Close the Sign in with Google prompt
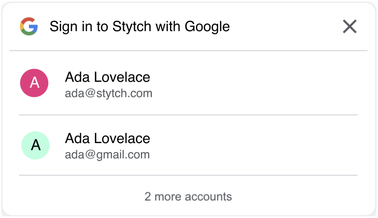This screenshot has height=218, width=378. [x=350, y=27]
